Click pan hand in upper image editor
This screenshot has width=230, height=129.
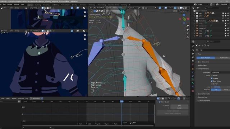85,16
